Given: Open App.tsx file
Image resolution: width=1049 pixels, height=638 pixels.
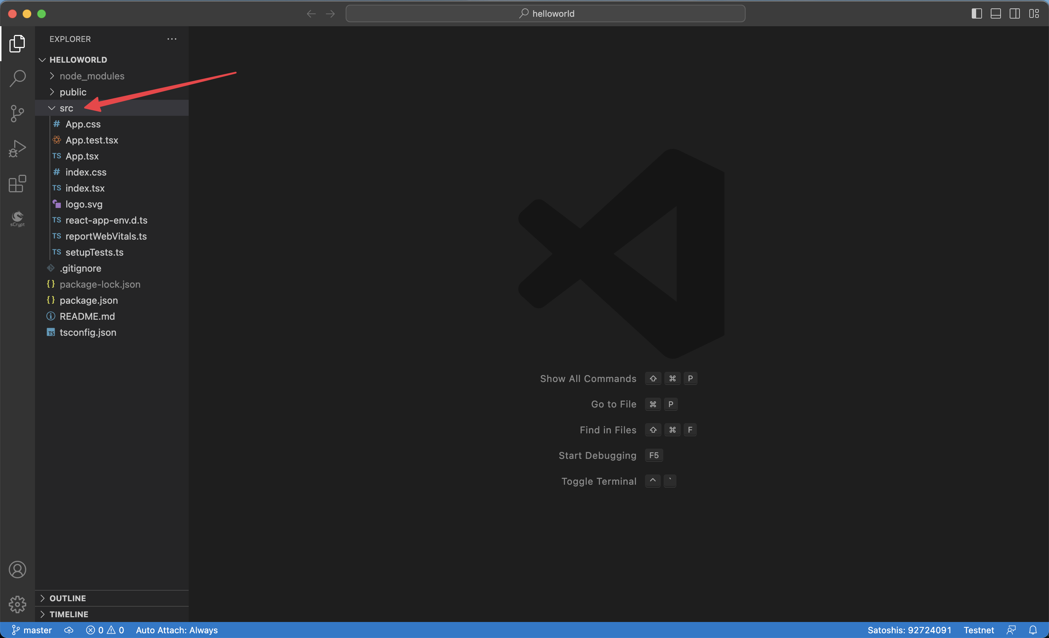Looking at the screenshot, I should (x=82, y=156).
